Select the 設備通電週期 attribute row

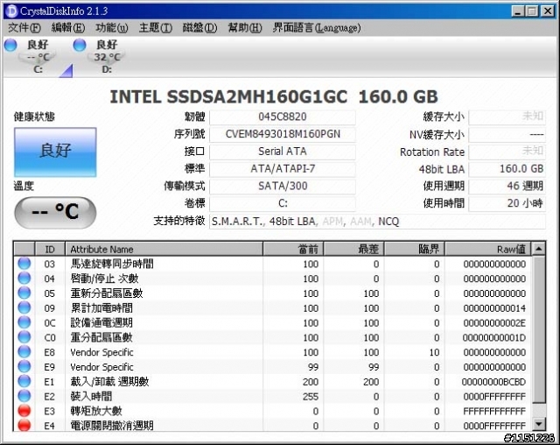(x=272, y=322)
